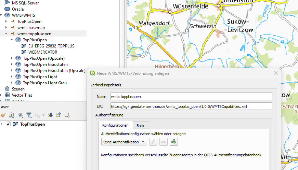Open the manage map themes eye icon

click(20, 115)
